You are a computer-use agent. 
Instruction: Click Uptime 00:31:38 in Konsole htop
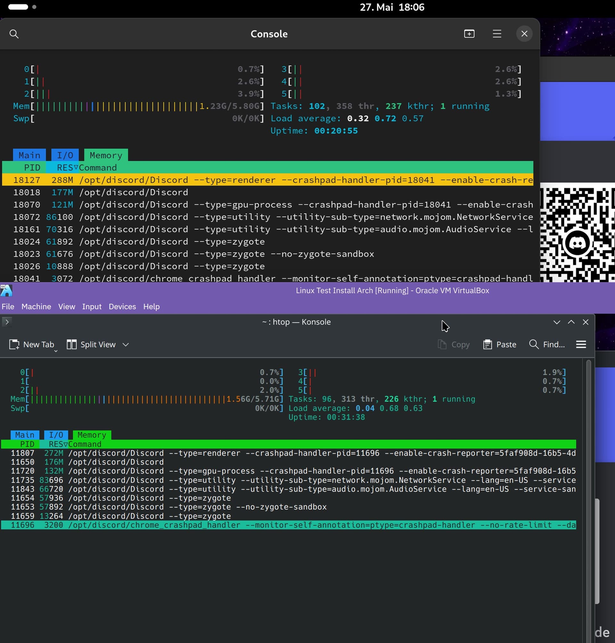tap(326, 417)
